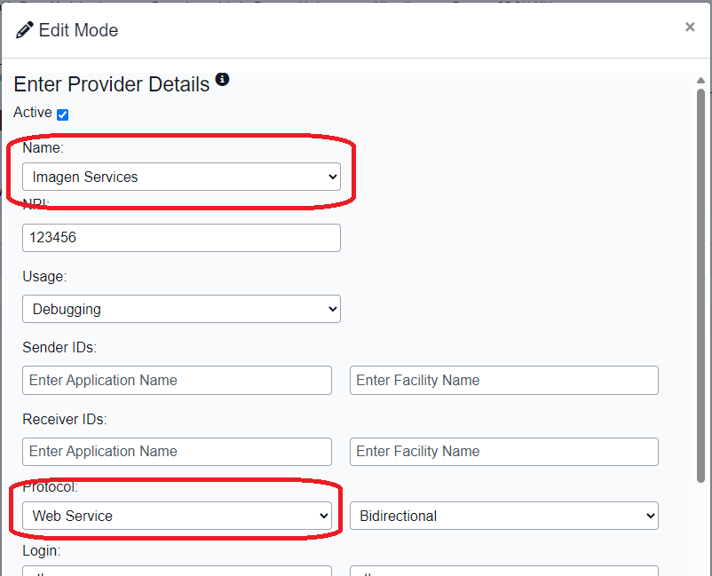Open the Name dropdown showing Imagen Services
The width and height of the screenshot is (712, 576).
(x=181, y=177)
